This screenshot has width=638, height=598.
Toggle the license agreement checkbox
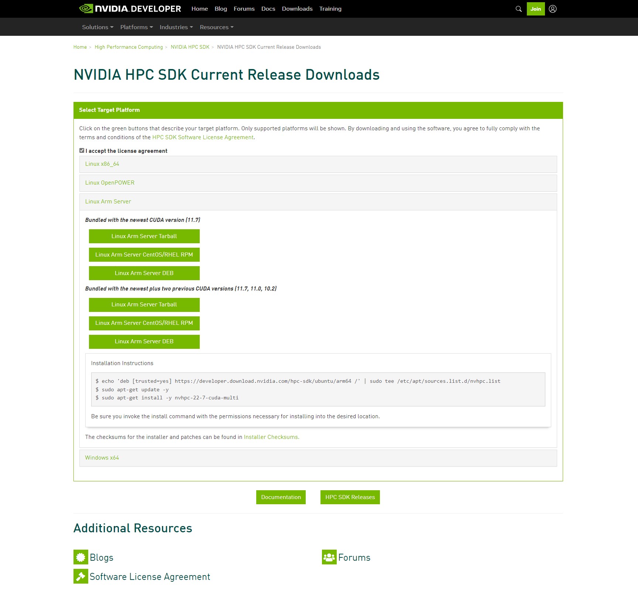pos(82,151)
